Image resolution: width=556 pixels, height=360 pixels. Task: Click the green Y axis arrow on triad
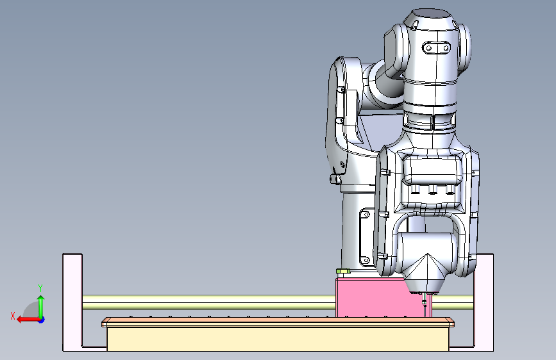tap(41, 306)
